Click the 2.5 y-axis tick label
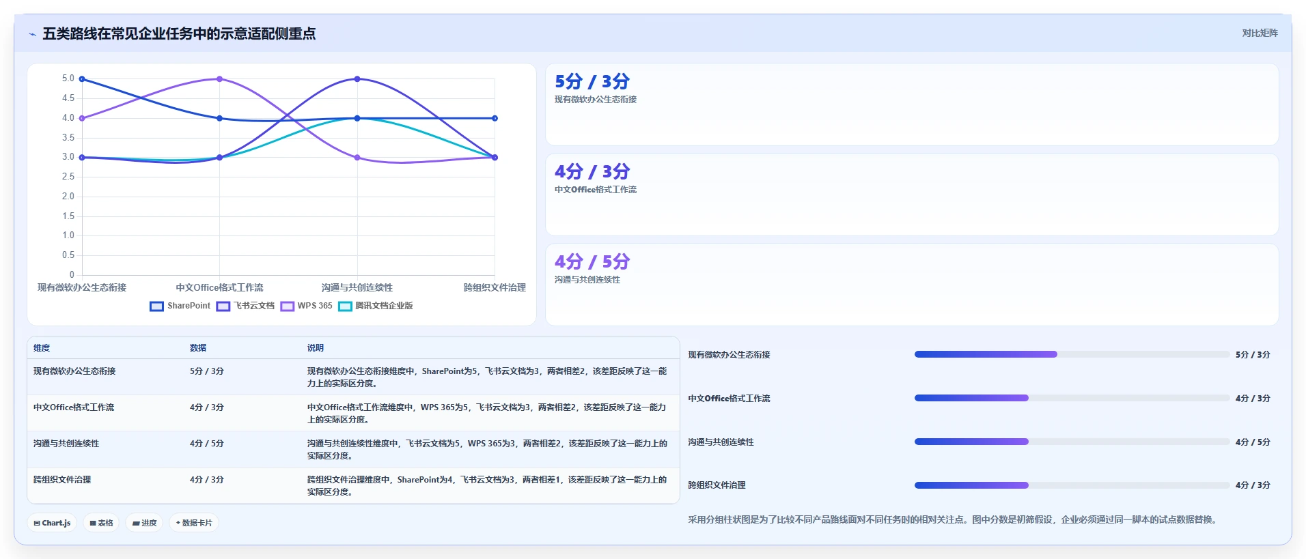The height and width of the screenshot is (559, 1306). [68, 177]
